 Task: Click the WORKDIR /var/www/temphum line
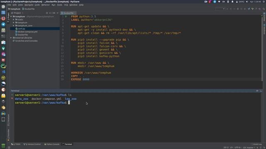point(91,73)
